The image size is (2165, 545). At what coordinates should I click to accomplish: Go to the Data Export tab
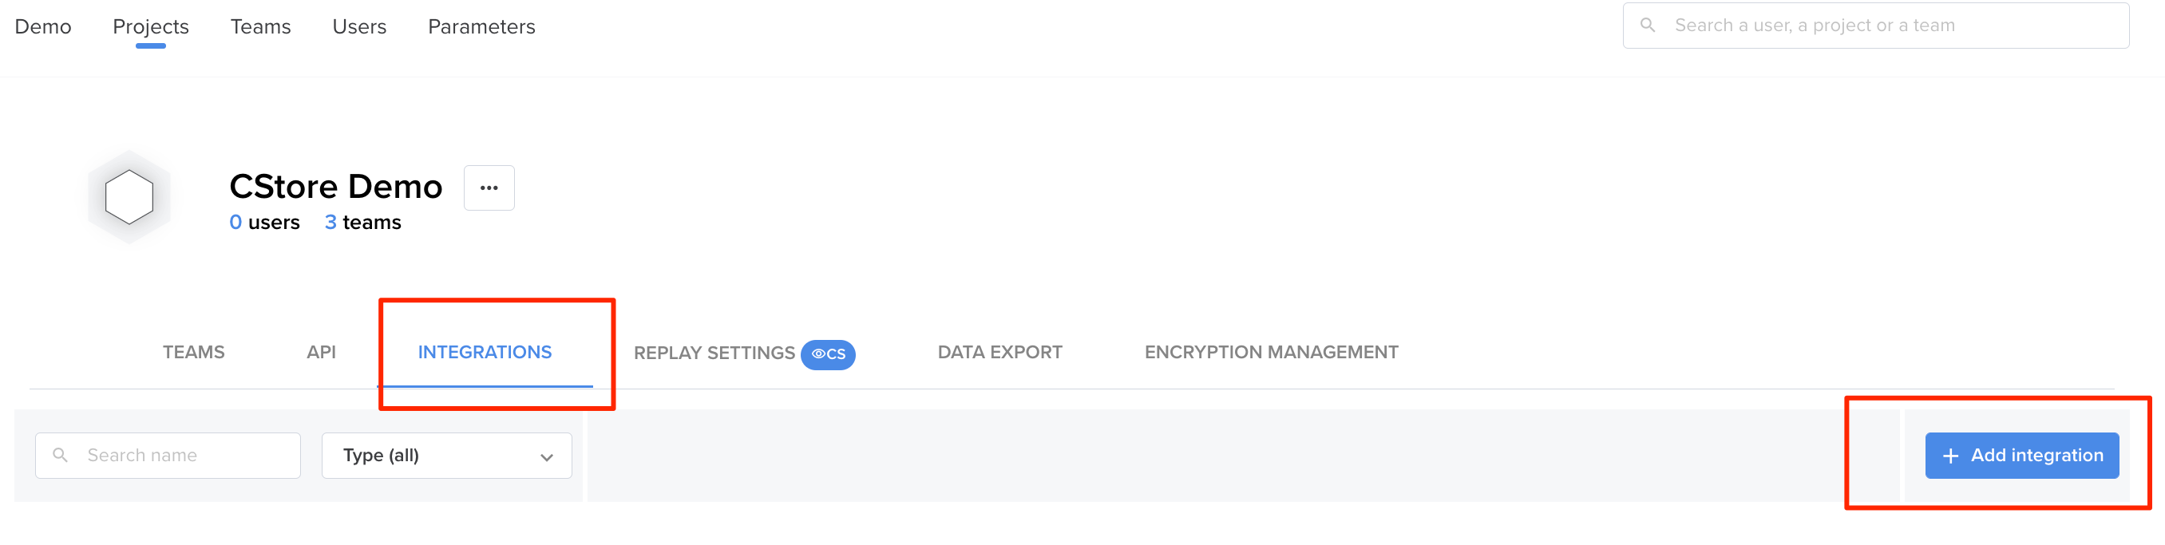(x=999, y=352)
